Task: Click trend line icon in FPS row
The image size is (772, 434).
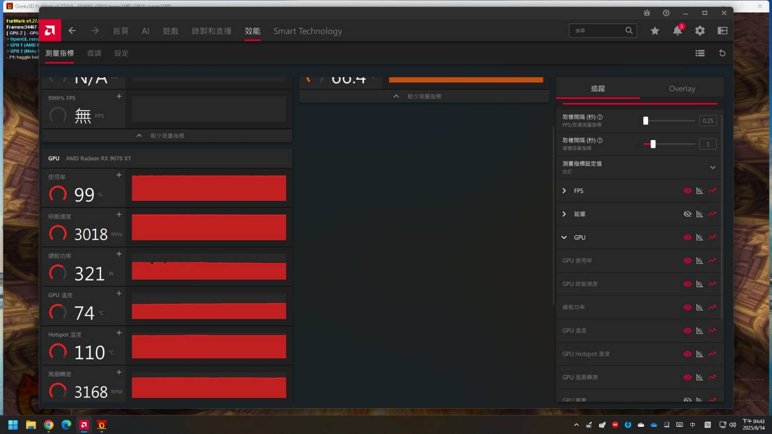Action: (712, 190)
